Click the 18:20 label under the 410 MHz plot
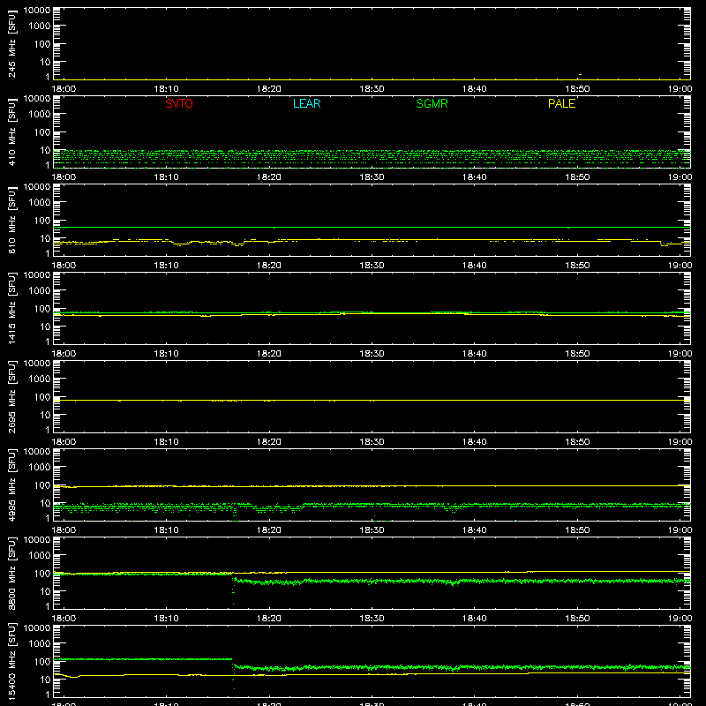The width and height of the screenshot is (706, 706). coord(269,177)
